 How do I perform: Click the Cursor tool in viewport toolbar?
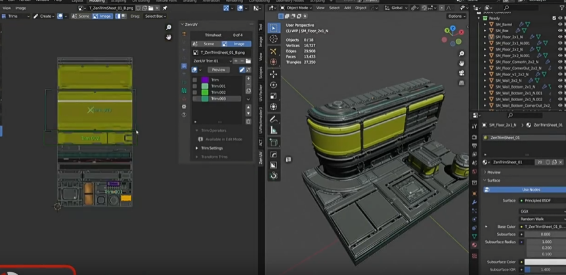coord(274,40)
